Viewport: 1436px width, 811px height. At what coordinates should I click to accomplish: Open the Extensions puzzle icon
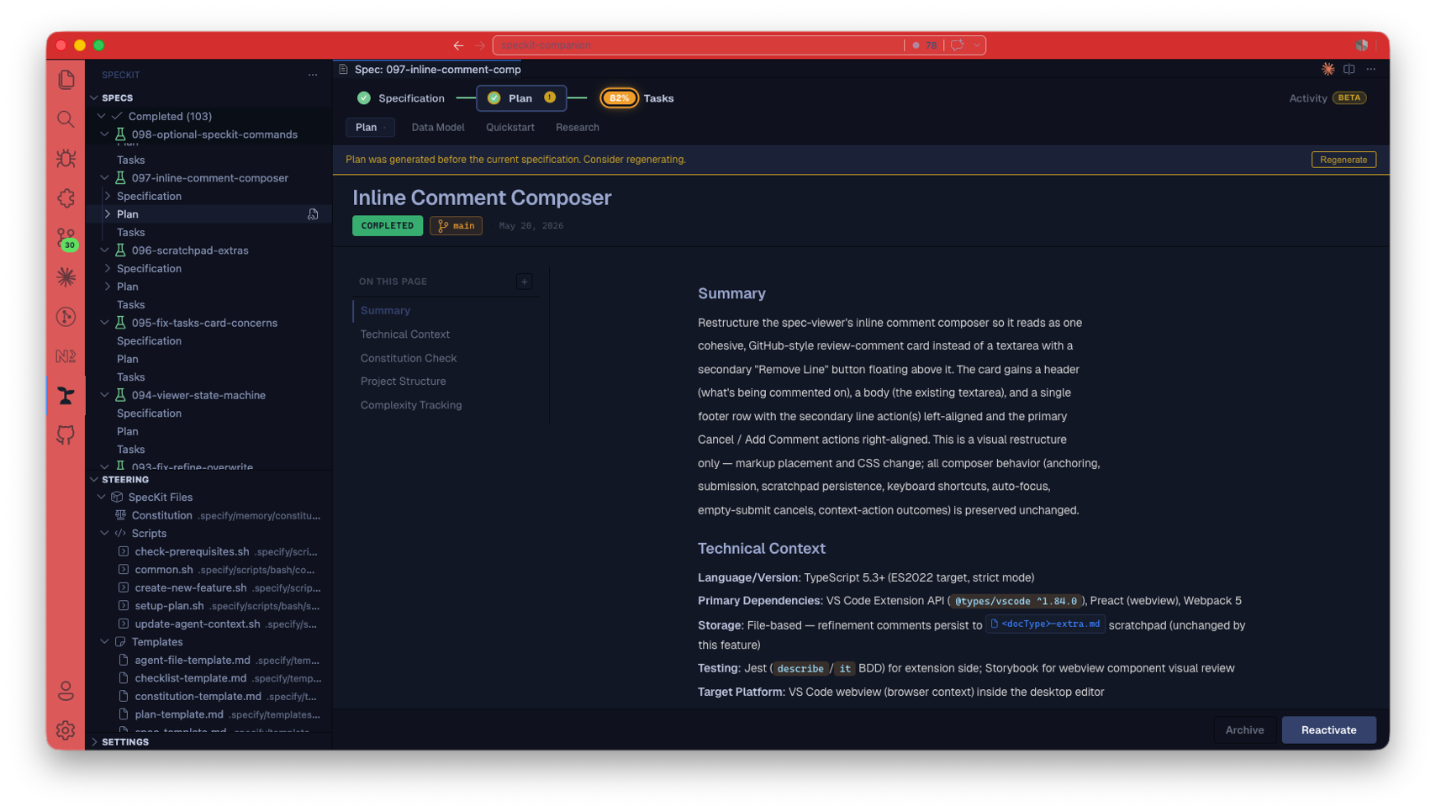point(66,197)
